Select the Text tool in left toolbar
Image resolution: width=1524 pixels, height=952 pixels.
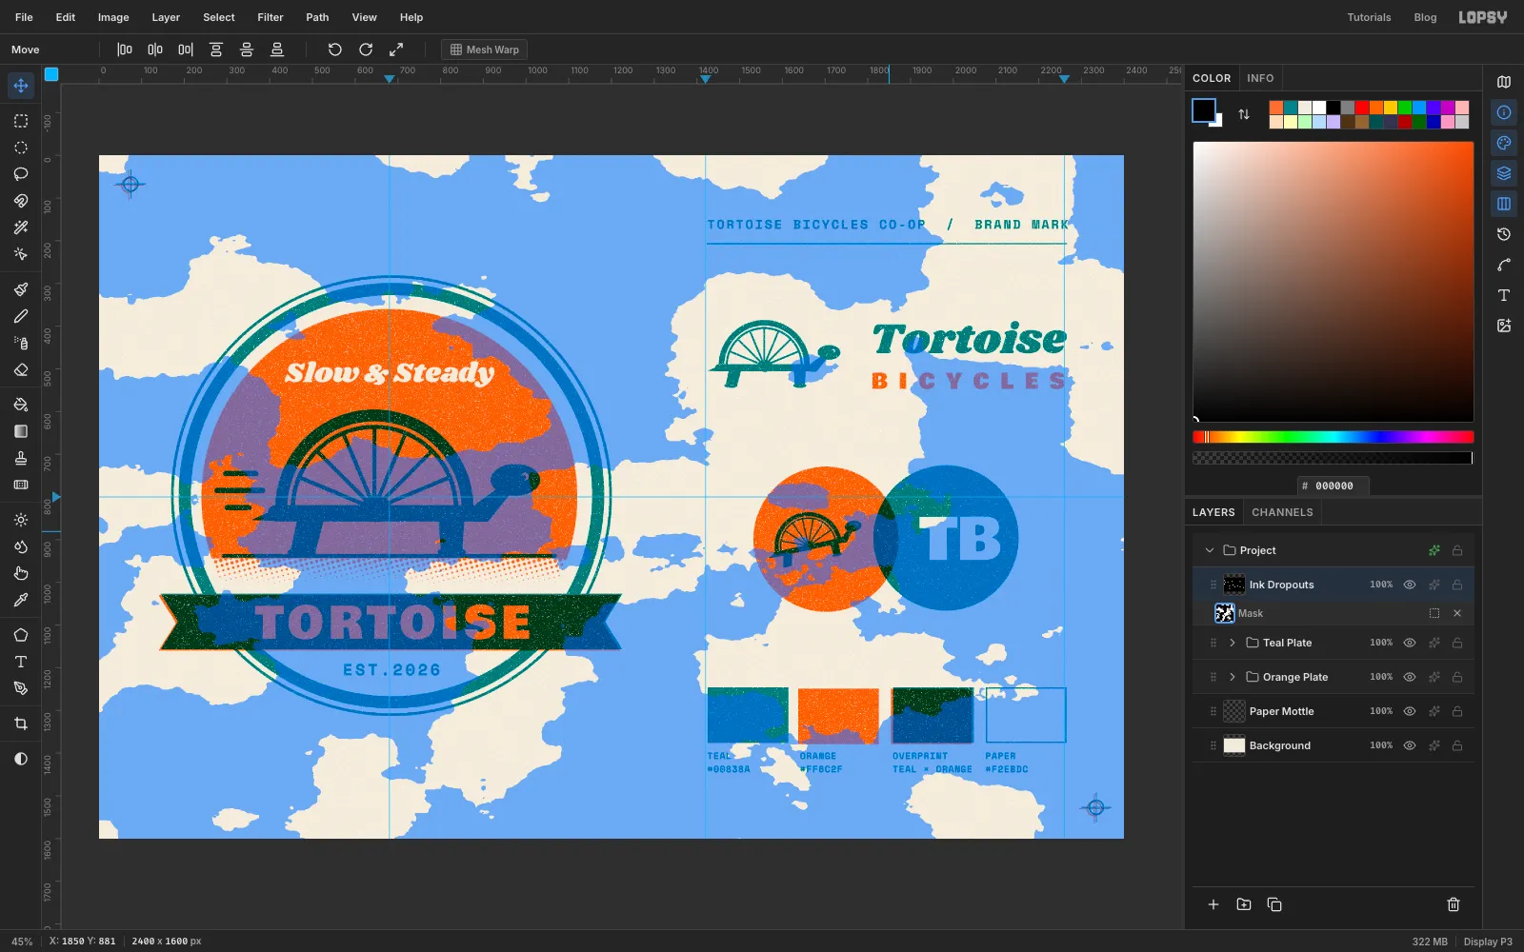(x=21, y=662)
